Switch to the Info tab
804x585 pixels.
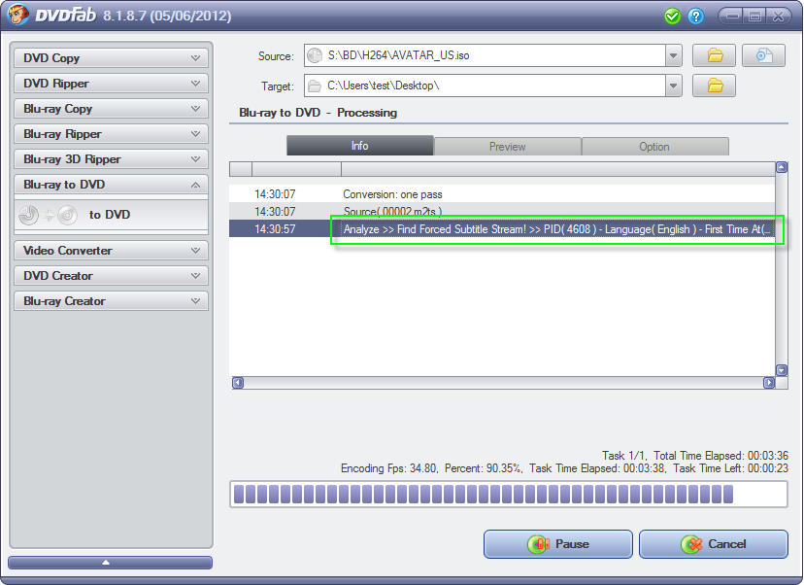[360, 146]
